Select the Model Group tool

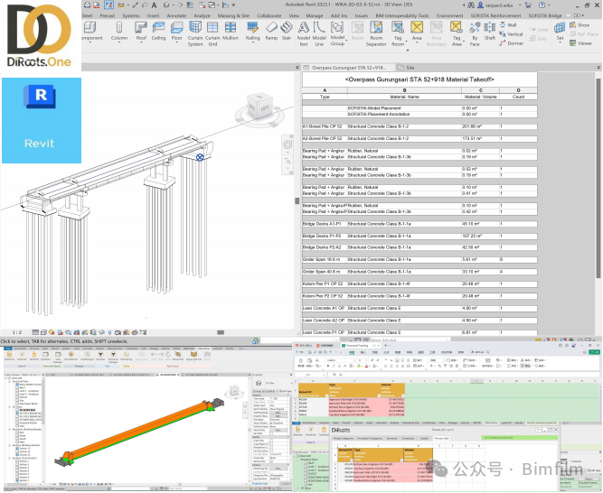[x=337, y=33]
